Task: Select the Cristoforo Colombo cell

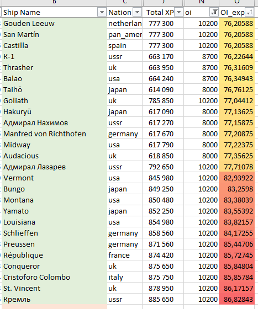Action: pos(54,277)
